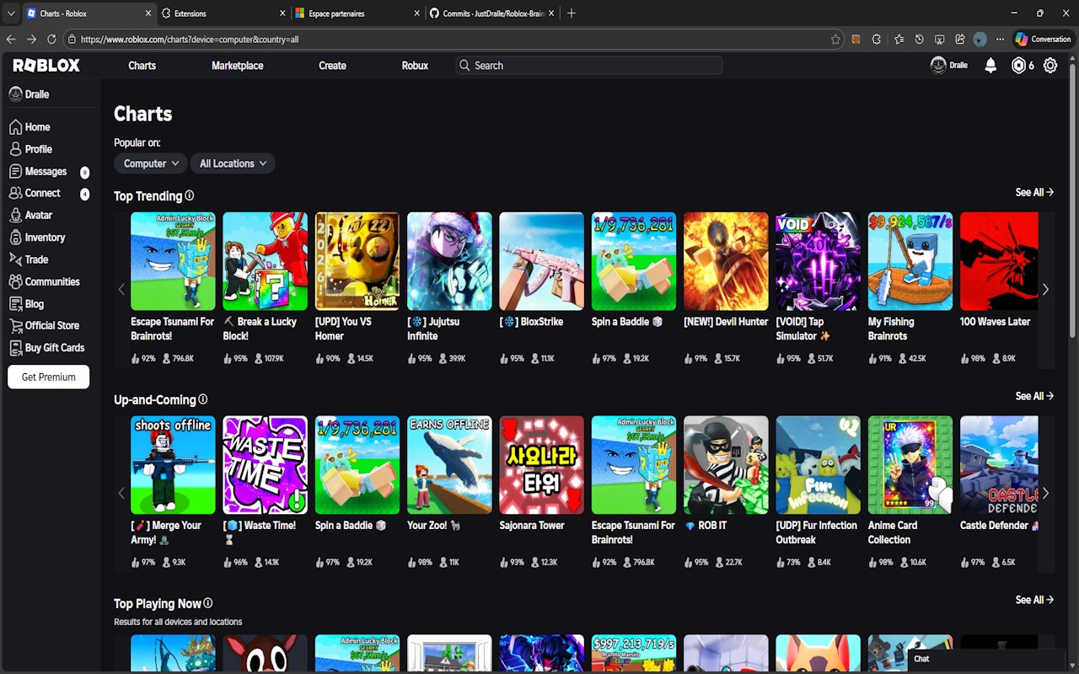This screenshot has width=1079, height=674.
Task: Click the Get Premium button
Action: pos(48,377)
